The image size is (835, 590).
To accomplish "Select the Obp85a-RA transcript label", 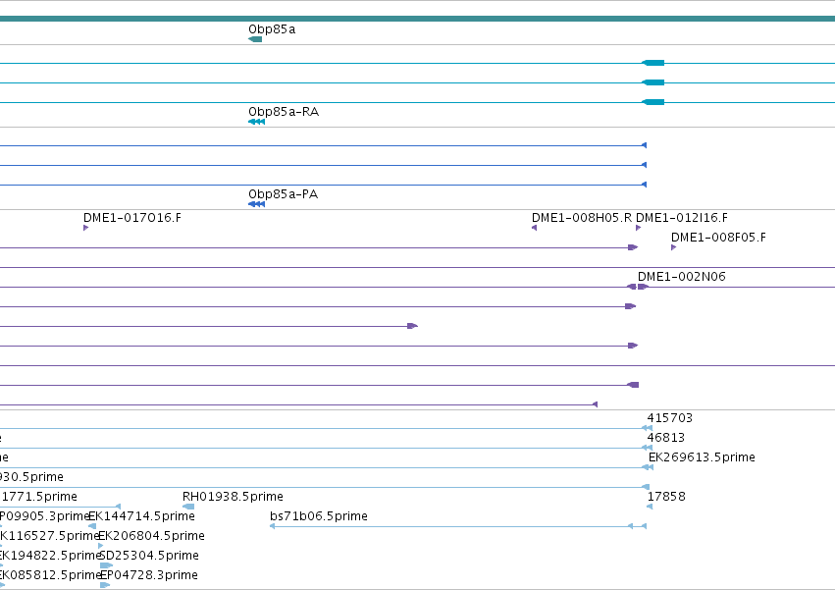I will coord(284,112).
